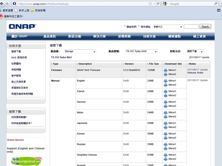This screenshot has width=222, height=166.
Task: Open the TS-112 Turbo NAS model dropdown
Action: [141, 52]
